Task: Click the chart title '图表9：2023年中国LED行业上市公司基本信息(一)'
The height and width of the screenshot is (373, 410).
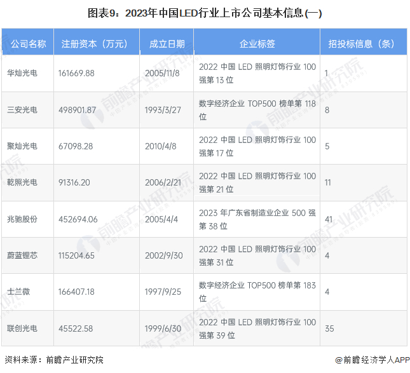Action: pyautogui.click(x=205, y=13)
